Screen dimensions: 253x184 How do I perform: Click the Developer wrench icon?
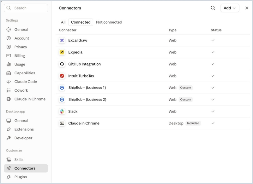click(9, 138)
